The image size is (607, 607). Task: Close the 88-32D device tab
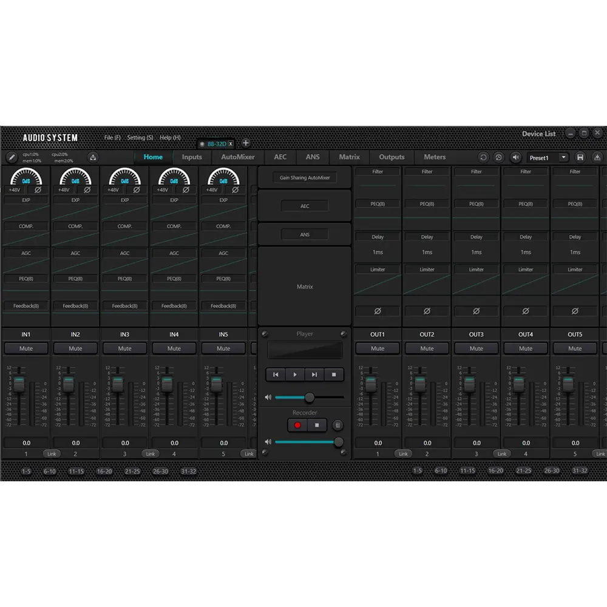(231, 144)
